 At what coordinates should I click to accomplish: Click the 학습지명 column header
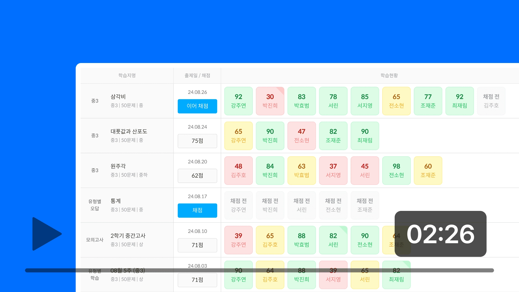click(x=127, y=75)
